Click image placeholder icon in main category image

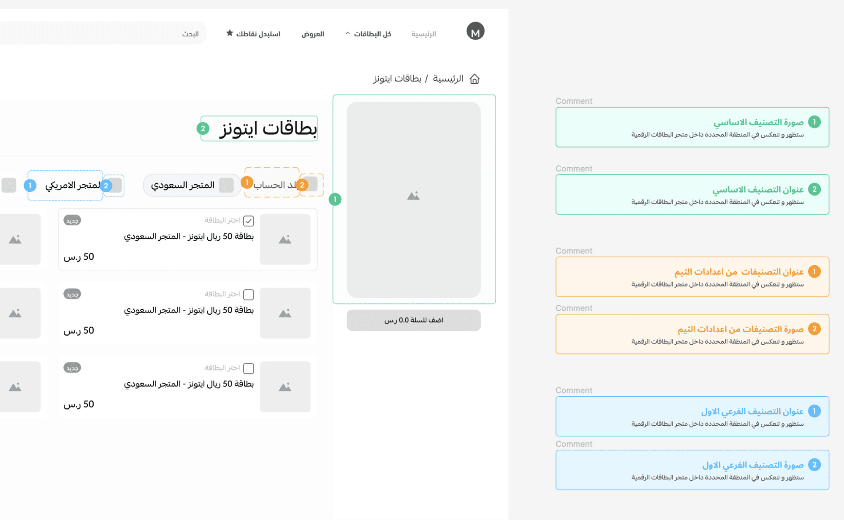[413, 196]
